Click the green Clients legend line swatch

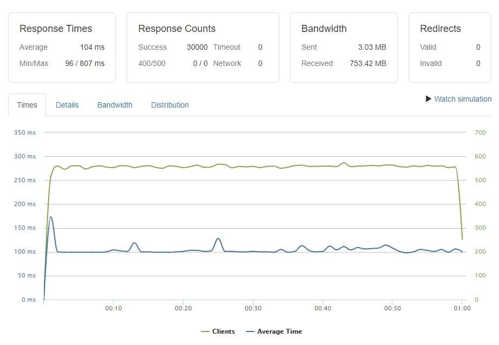coord(205,331)
